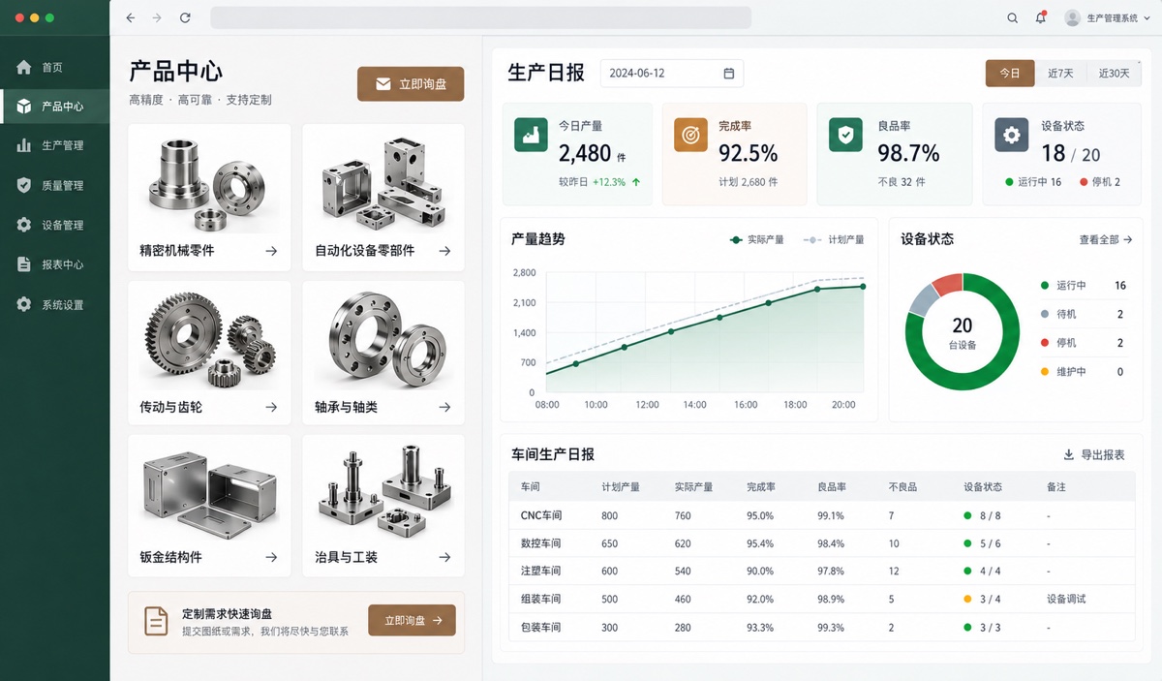The height and width of the screenshot is (681, 1162).
Task: Click bottom 立即询盘 arrow button
Action: tap(412, 620)
